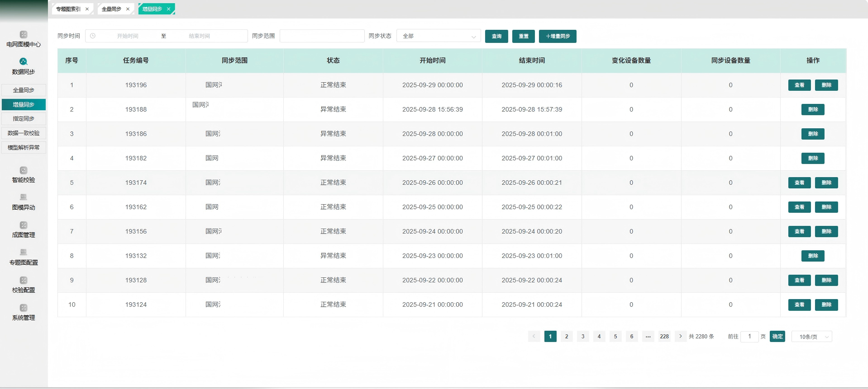
Task: Open the 图模异动 module icon
Action: click(24, 197)
